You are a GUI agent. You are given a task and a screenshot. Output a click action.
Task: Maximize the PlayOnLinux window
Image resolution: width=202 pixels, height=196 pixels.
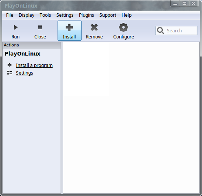[184, 3]
